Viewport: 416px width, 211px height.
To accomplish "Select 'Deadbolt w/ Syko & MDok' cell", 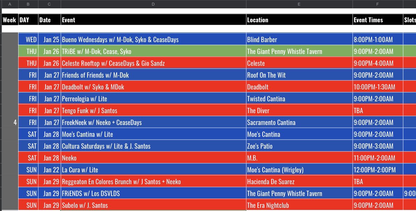I will [x=153, y=87].
